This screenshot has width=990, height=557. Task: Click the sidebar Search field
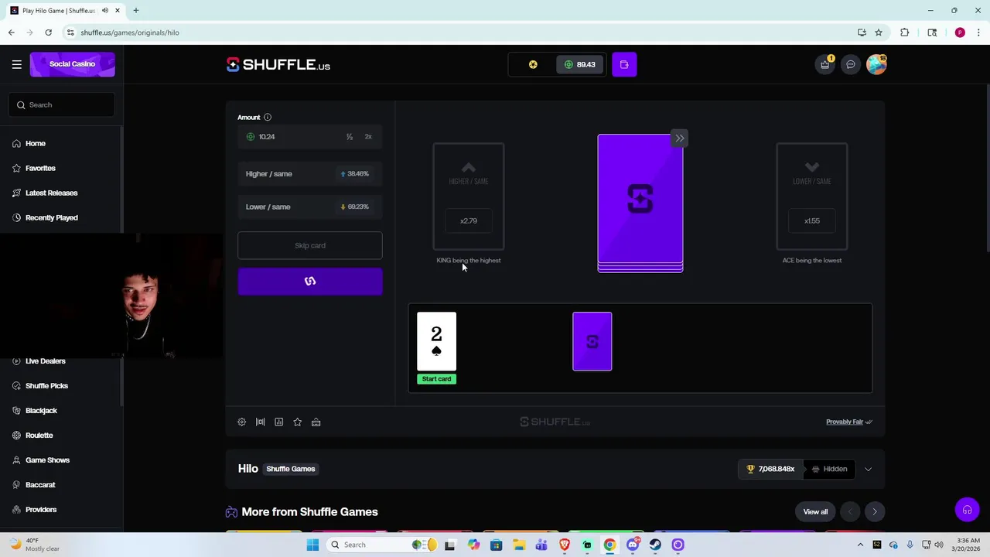coord(62,104)
